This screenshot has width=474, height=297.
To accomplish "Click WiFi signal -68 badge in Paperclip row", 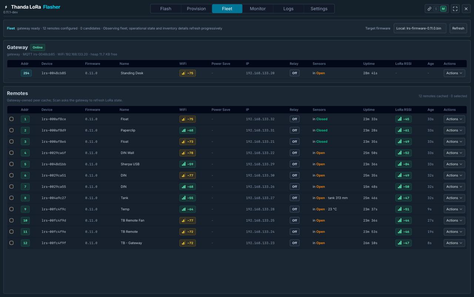I will [187, 130].
